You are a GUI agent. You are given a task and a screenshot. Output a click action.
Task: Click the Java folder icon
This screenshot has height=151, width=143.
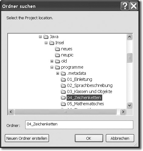coord(46,37)
